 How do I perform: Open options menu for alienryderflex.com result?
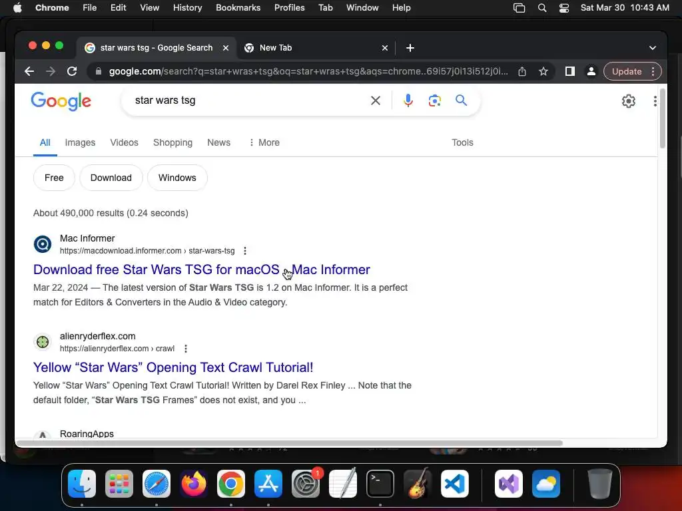coord(186,349)
